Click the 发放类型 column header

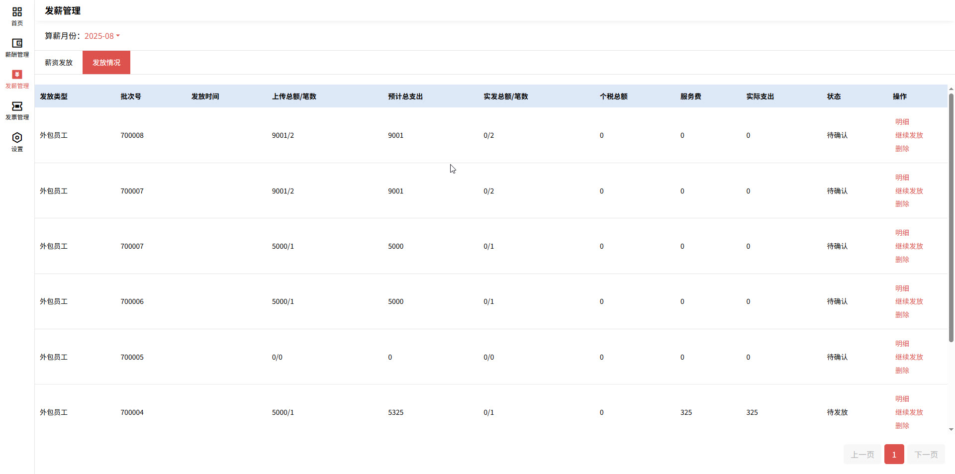click(54, 96)
